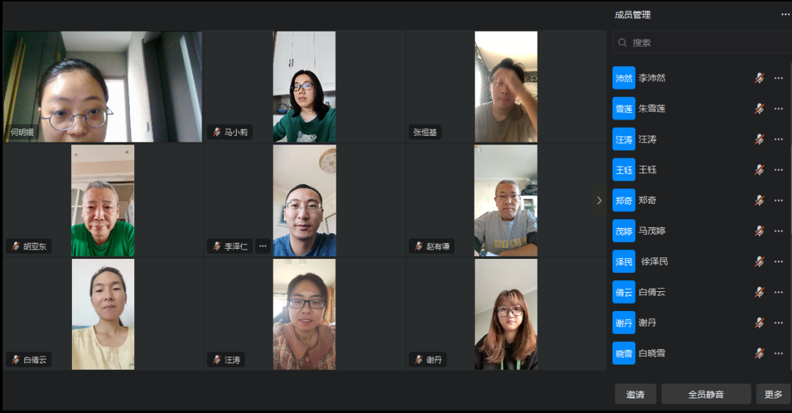Open more options for 马茂婷 in list
This screenshot has width=792, height=413.
pos(778,231)
